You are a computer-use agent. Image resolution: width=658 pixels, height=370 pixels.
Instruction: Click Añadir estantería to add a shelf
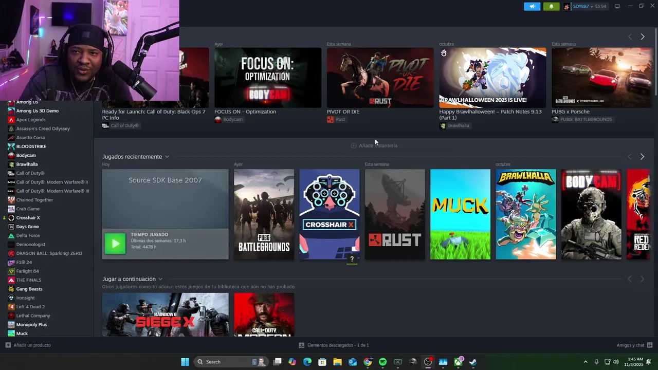tap(374, 145)
